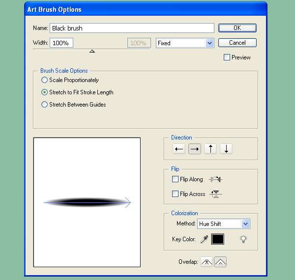Click the OK button
295x280 pixels.
click(x=237, y=28)
